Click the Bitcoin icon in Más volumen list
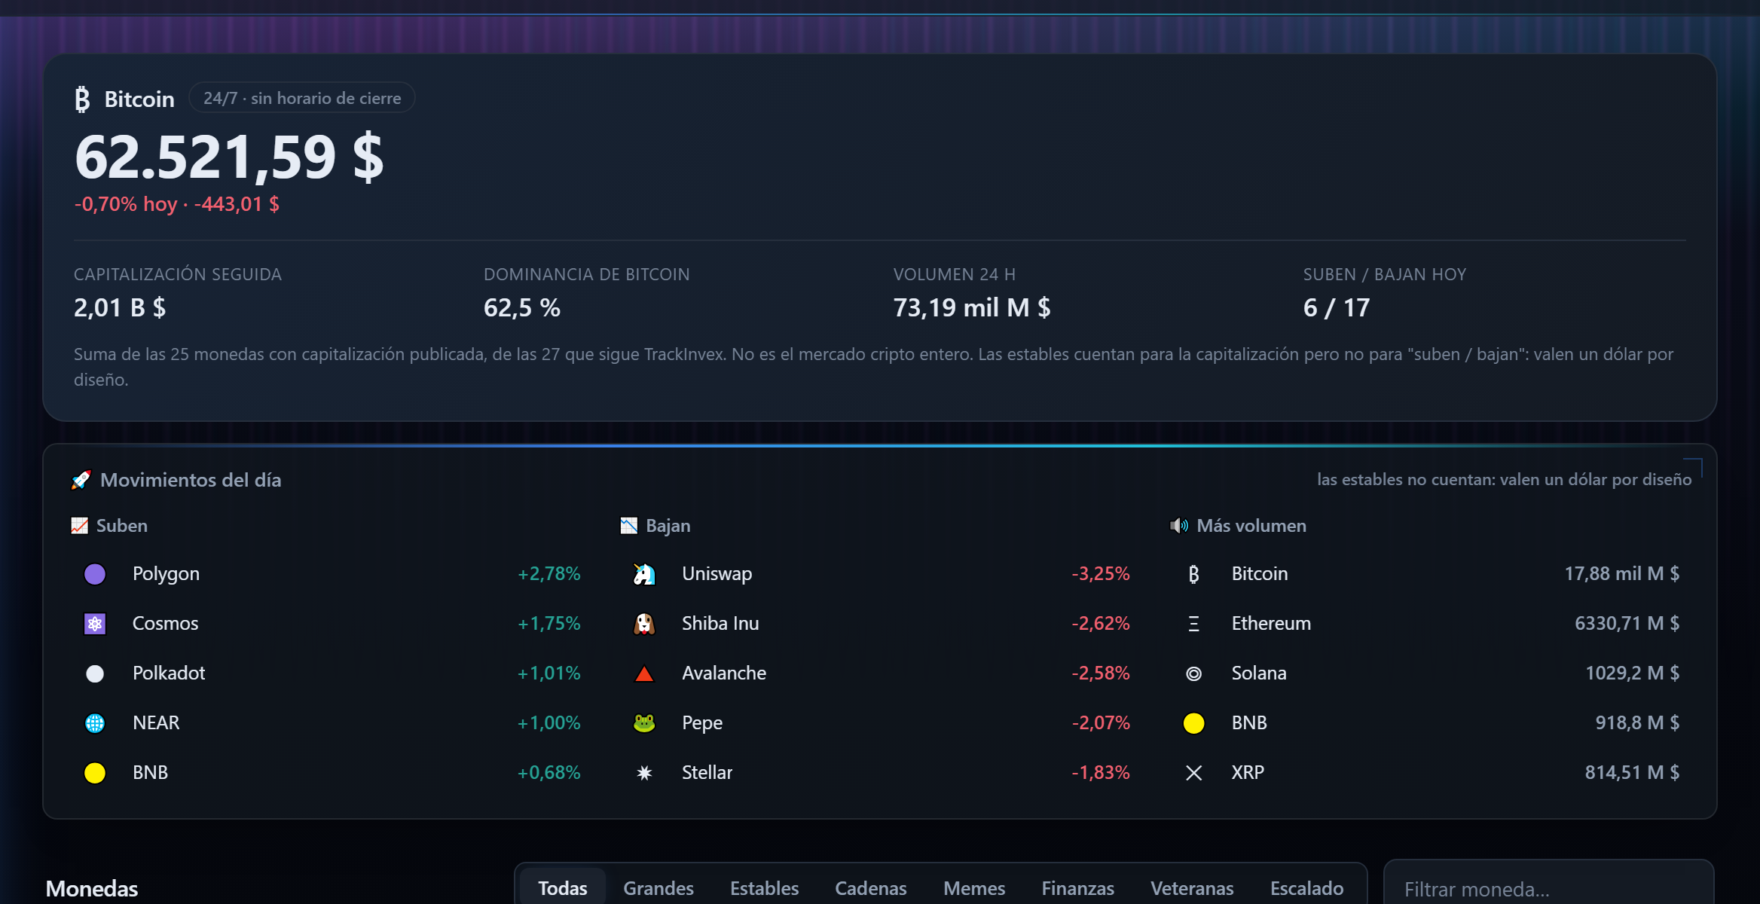Image resolution: width=1760 pixels, height=904 pixels. 1193,574
